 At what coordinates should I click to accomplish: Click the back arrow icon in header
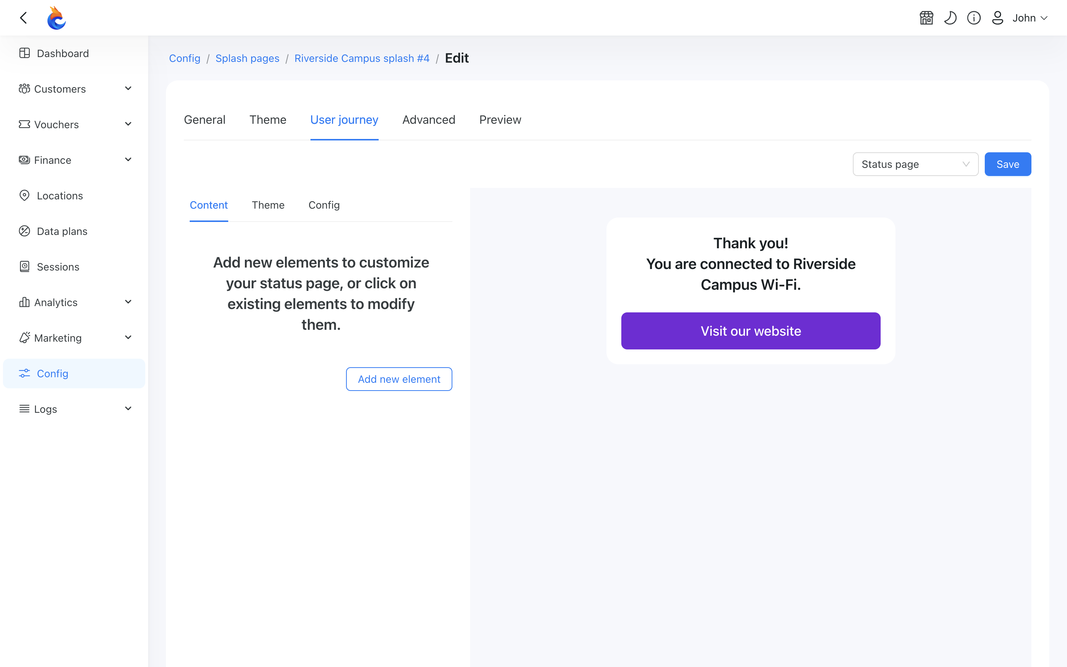[24, 18]
